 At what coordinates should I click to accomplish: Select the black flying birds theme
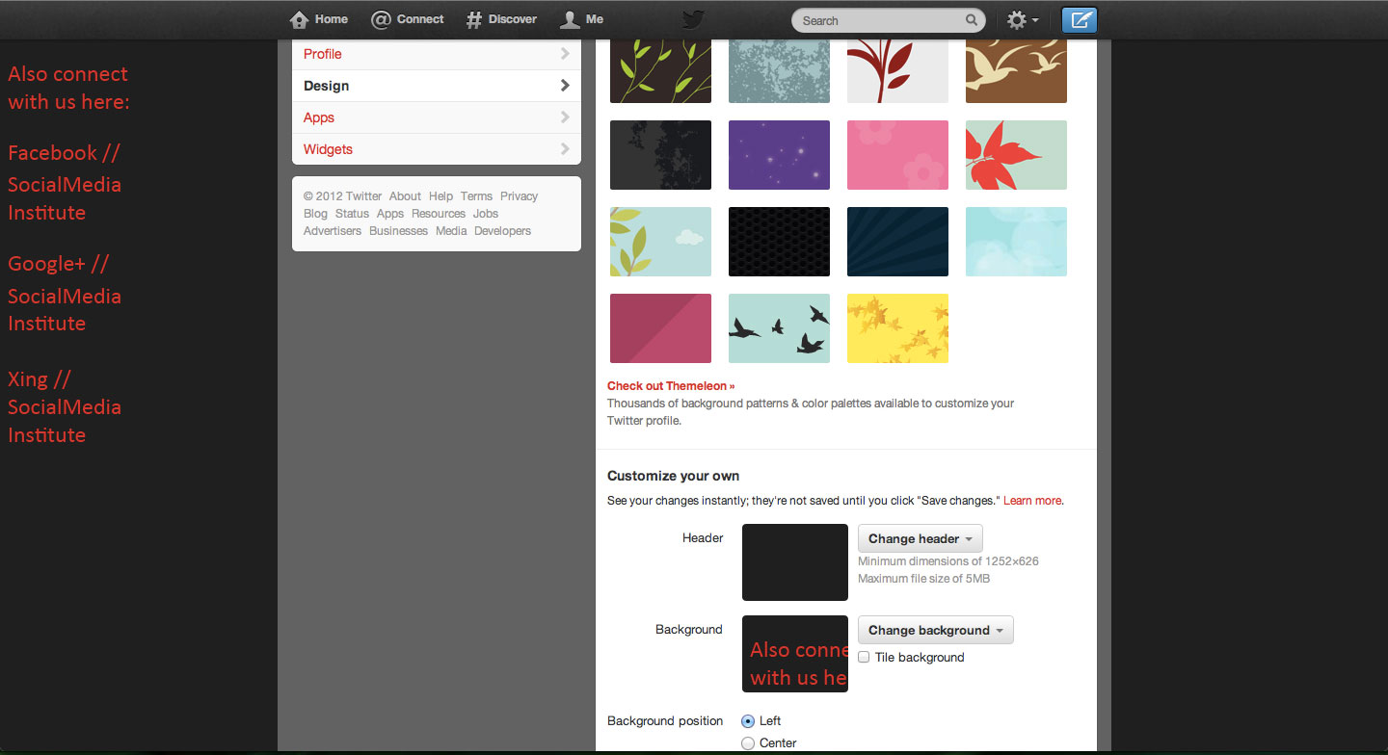coord(779,328)
